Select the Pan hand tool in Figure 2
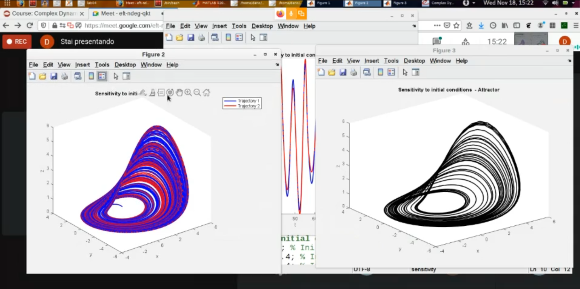This screenshot has height=289, width=580. 179,93
